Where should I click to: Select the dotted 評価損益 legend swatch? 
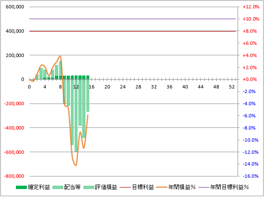(88, 187)
